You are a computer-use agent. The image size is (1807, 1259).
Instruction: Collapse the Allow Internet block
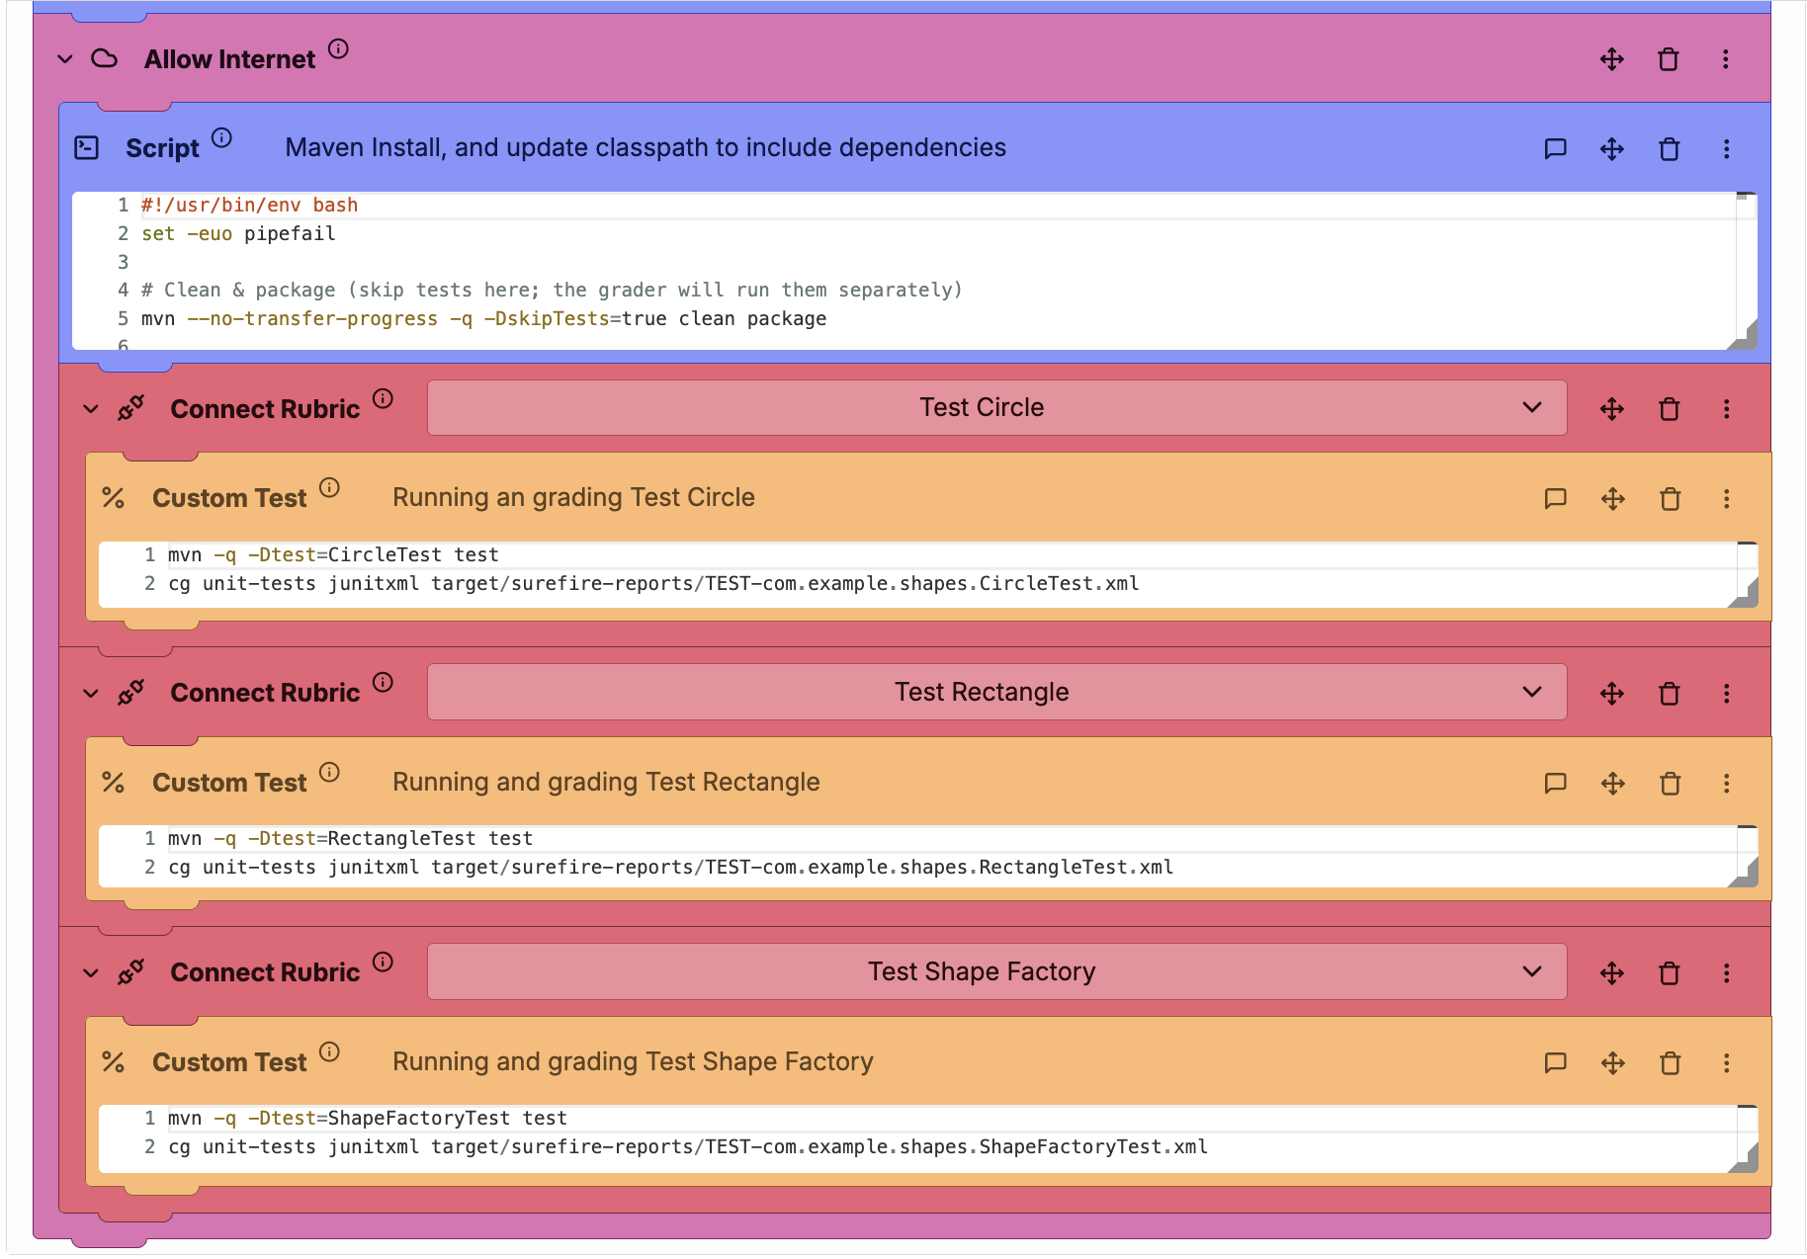point(65,59)
